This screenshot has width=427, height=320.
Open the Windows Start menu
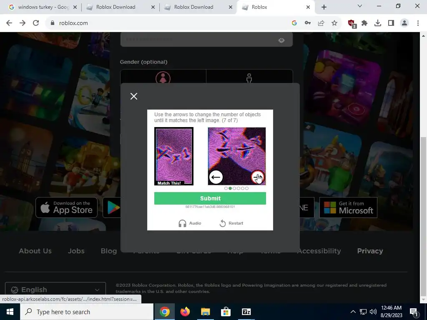tap(10, 312)
